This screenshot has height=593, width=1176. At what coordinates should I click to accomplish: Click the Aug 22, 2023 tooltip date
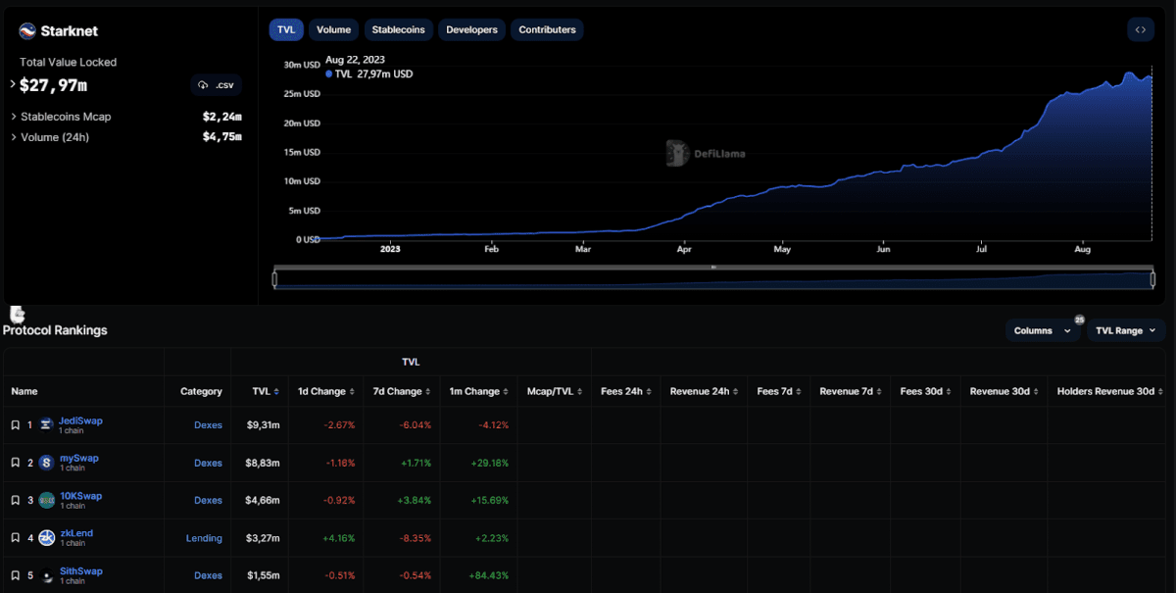357,59
